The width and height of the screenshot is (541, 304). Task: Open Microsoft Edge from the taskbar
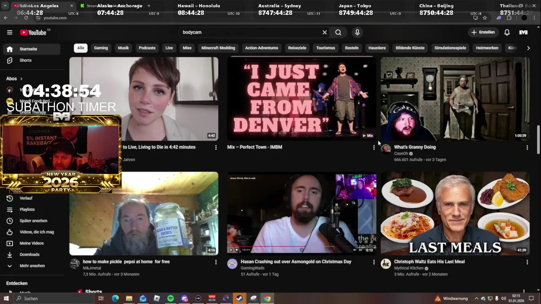point(115,299)
